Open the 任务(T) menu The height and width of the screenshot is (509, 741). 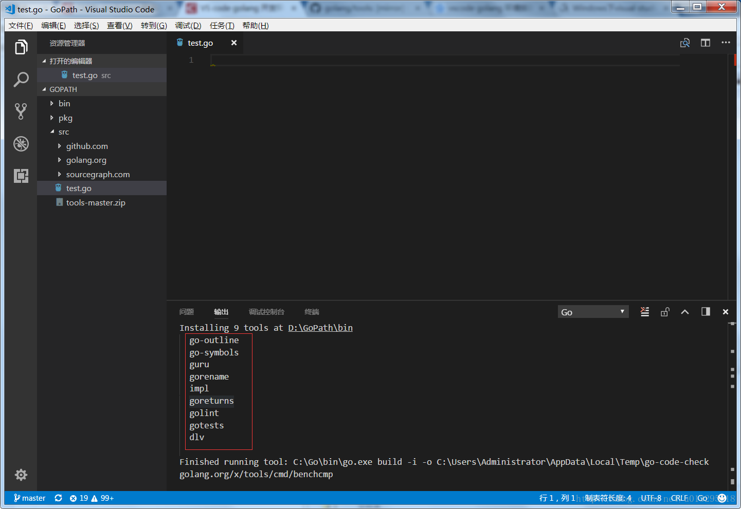coord(222,26)
